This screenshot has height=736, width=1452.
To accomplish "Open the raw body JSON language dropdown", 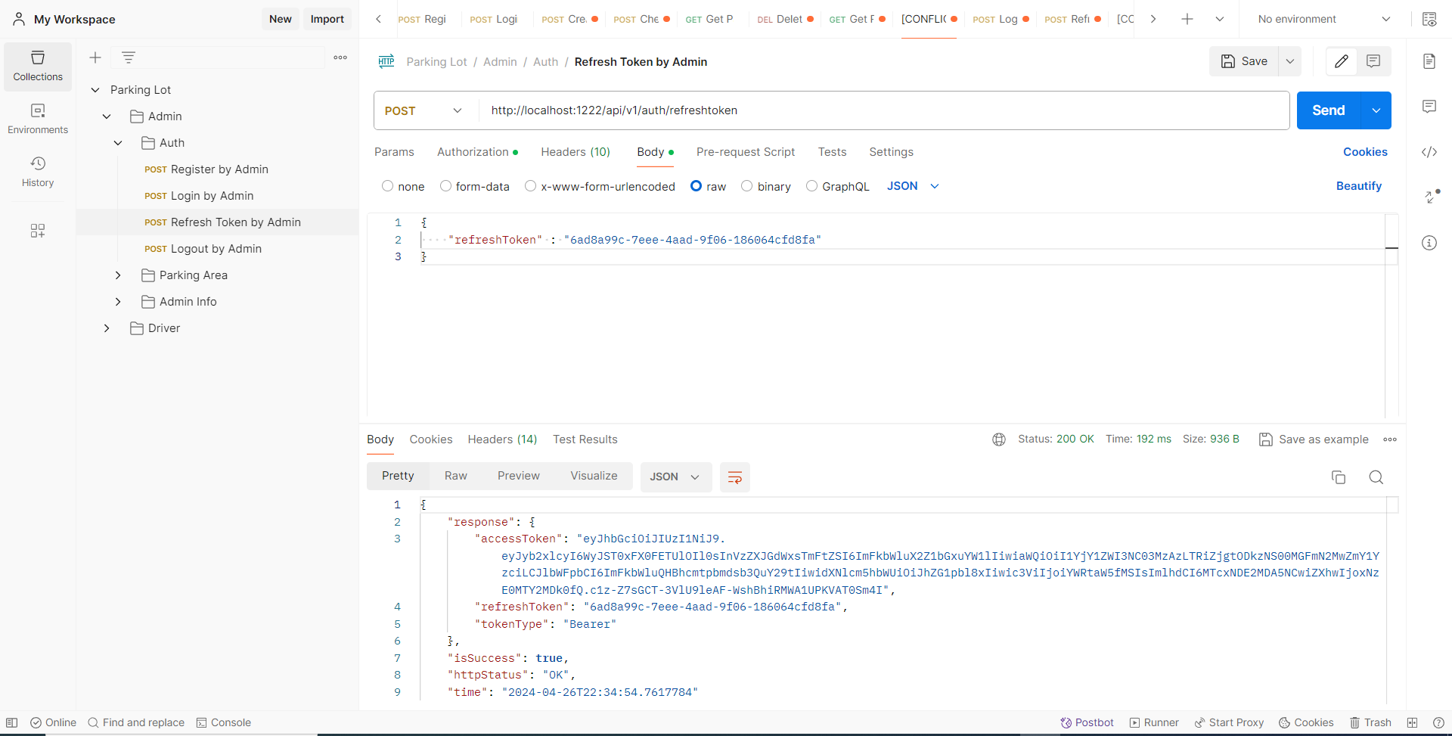I will tap(913, 186).
